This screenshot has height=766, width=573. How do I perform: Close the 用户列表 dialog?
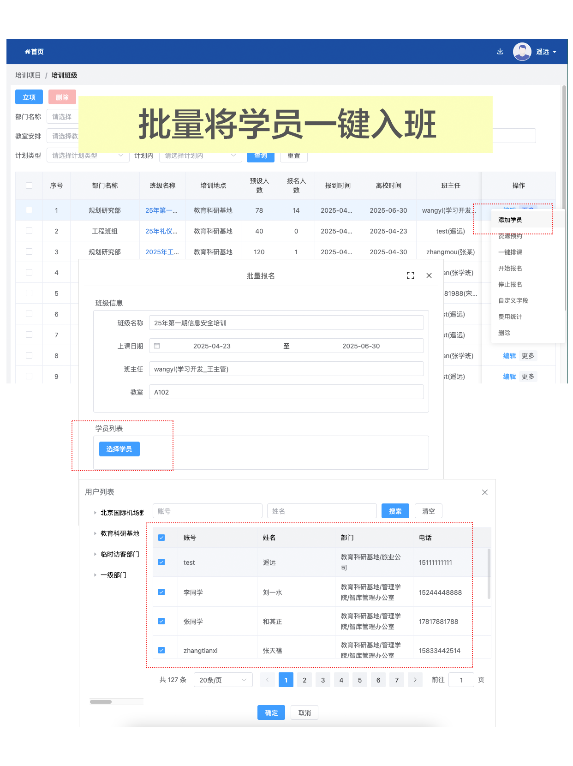(x=484, y=492)
